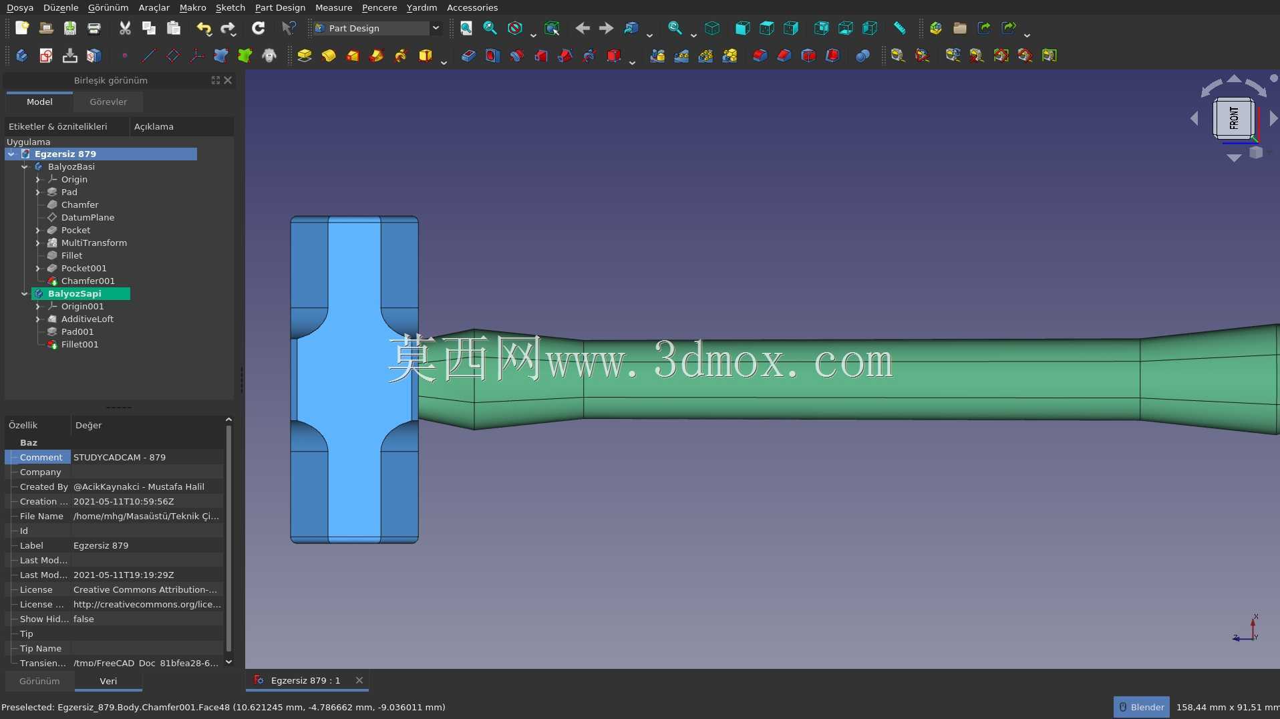Click the Front view cube icon

(742, 28)
